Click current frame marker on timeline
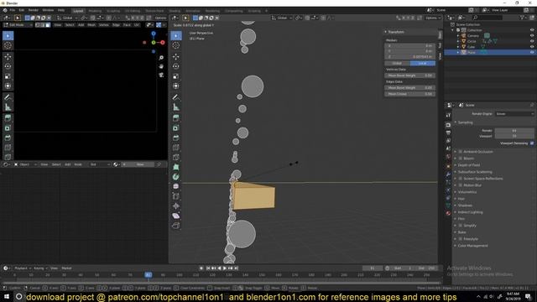 pyautogui.click(x=149, y=274)
